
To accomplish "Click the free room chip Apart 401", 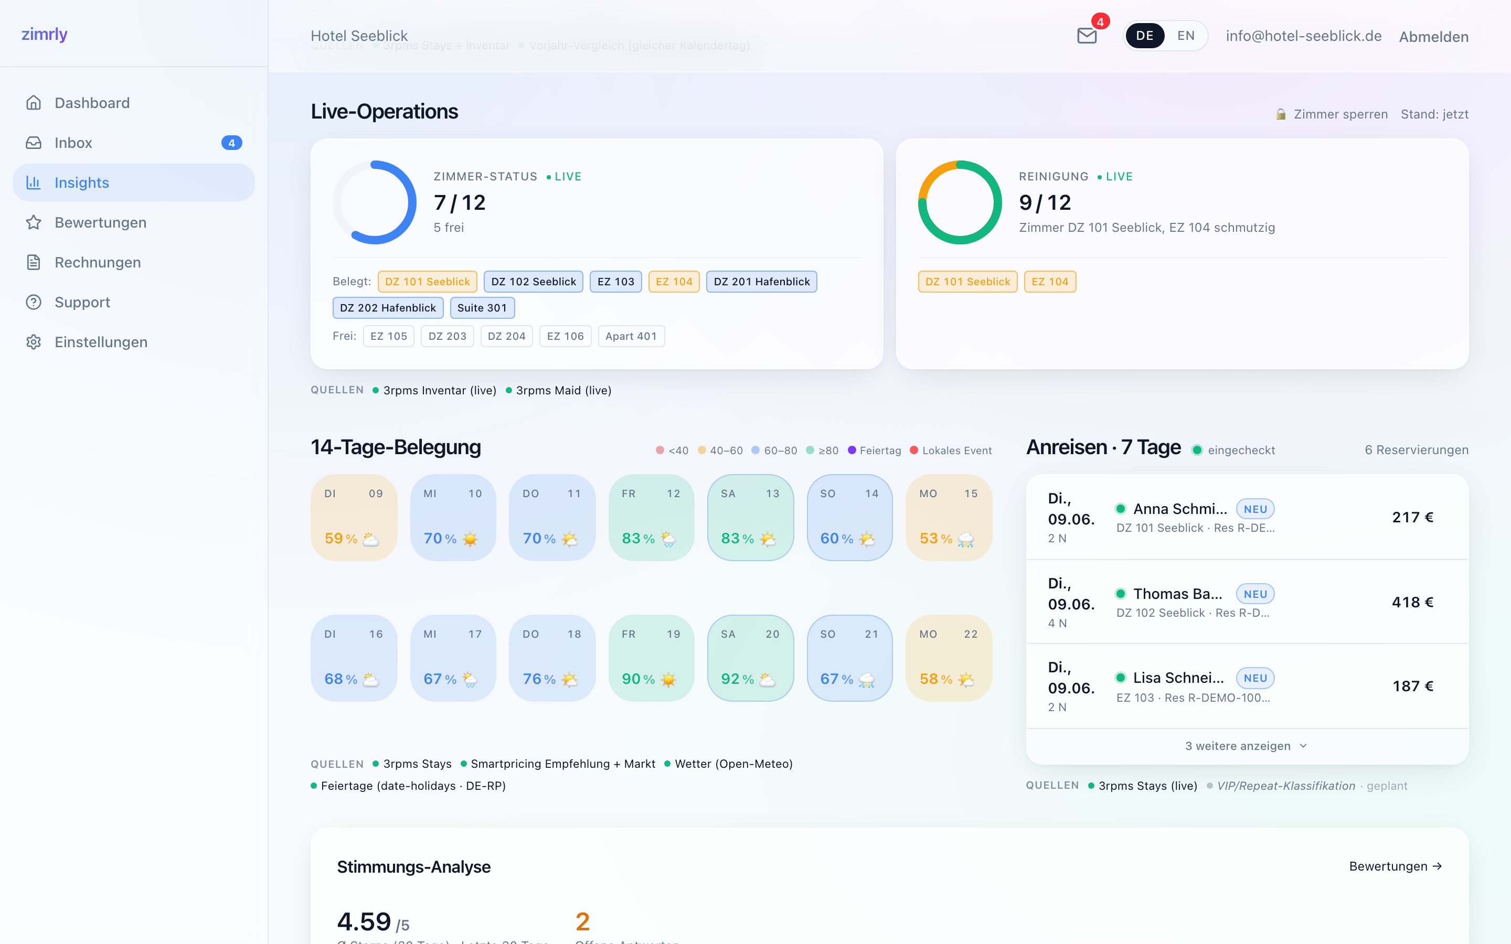I will (x=631, y=337).
